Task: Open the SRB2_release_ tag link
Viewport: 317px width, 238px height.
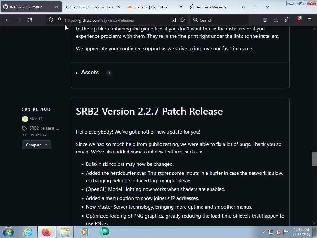Action: 44,128
